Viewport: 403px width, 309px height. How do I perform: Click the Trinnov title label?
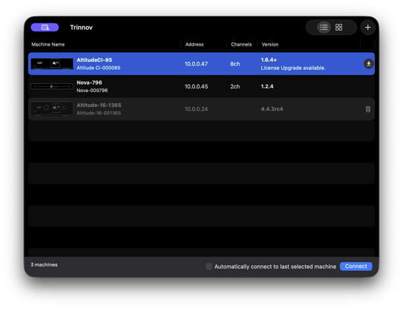coord(82,28)
